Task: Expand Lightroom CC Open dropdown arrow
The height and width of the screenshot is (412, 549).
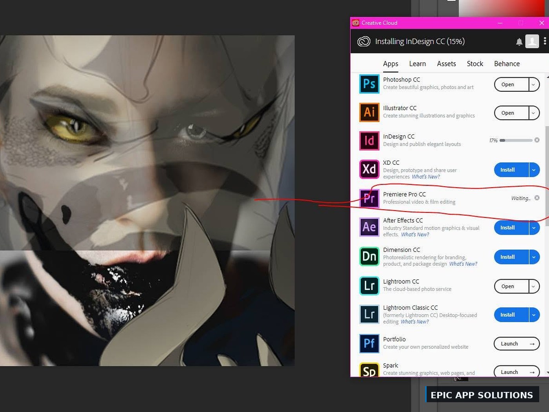Action: (534, 286)
